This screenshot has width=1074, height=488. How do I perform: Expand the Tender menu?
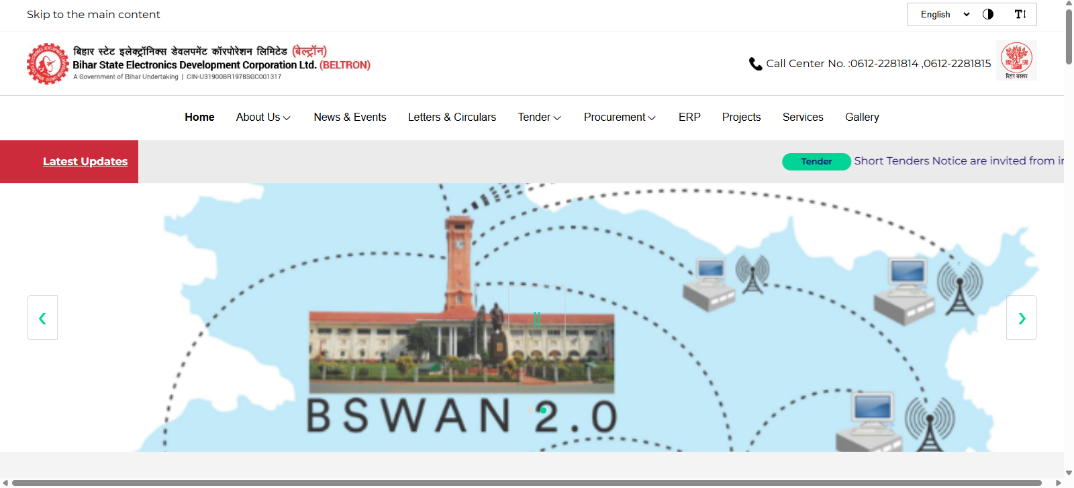point(539,117)
